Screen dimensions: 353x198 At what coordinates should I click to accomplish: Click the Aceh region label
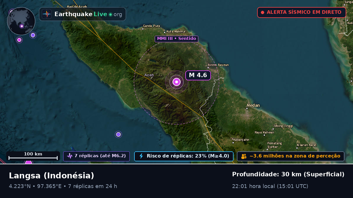[149, 75]
